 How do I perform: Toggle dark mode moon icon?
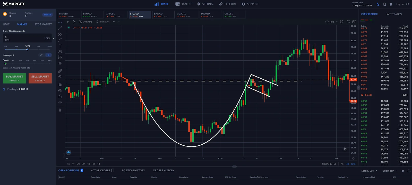coord(378,4)
